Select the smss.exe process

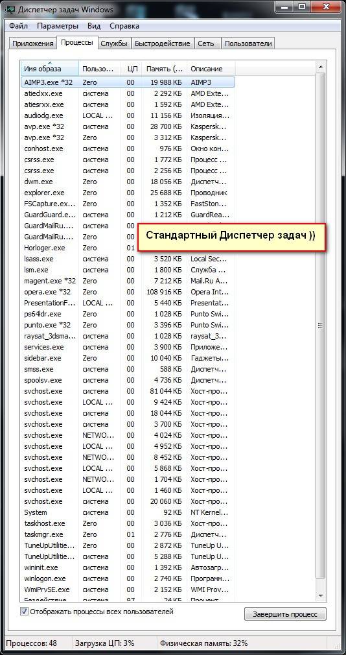tap(128, 369)
